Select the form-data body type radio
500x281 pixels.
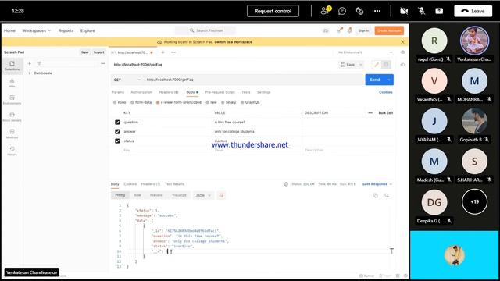point(132,102)
